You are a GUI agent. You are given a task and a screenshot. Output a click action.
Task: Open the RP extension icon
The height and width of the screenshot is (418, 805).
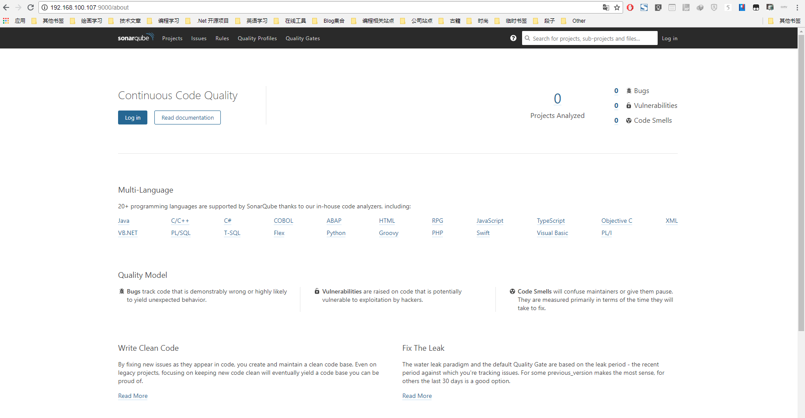[x=686, y=7]
